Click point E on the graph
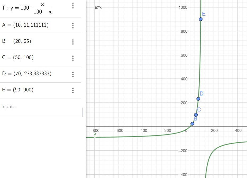The image size is (247, 178). point(201,19)
